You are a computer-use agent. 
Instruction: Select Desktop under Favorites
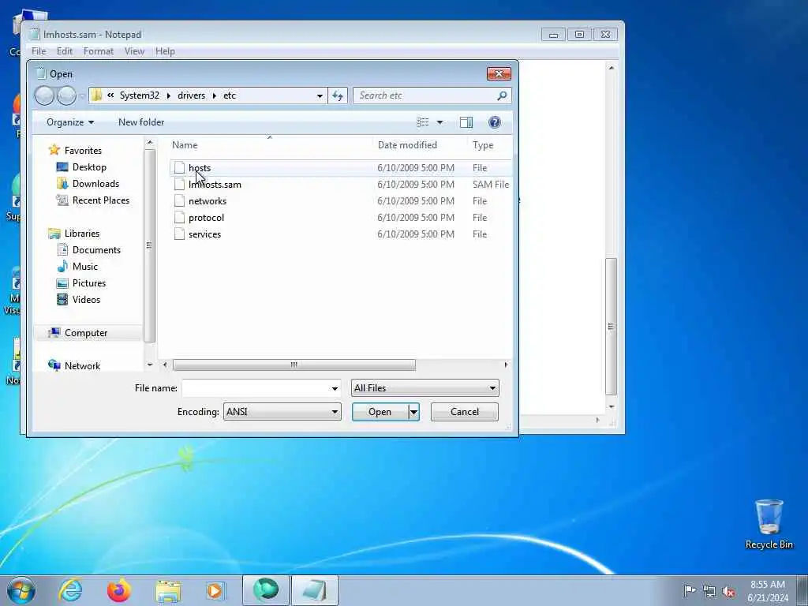point(89,167)
